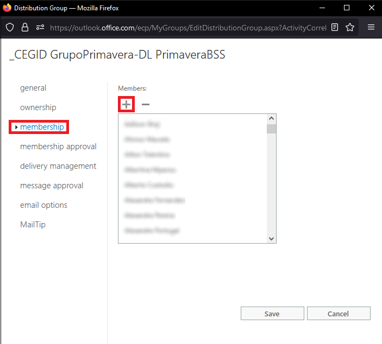Bookmark this page with the star icon
Viewport: 382px width, 344px height.
pyautogui.click(x=350, y=27)
